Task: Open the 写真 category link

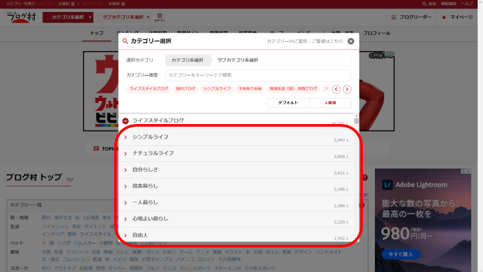Action: pos(46,252)
